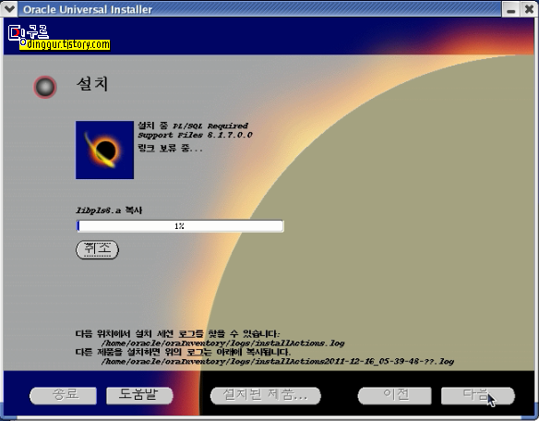Click the 1% installation progress bar
This screenshot has height=421, width=539.
180,226
